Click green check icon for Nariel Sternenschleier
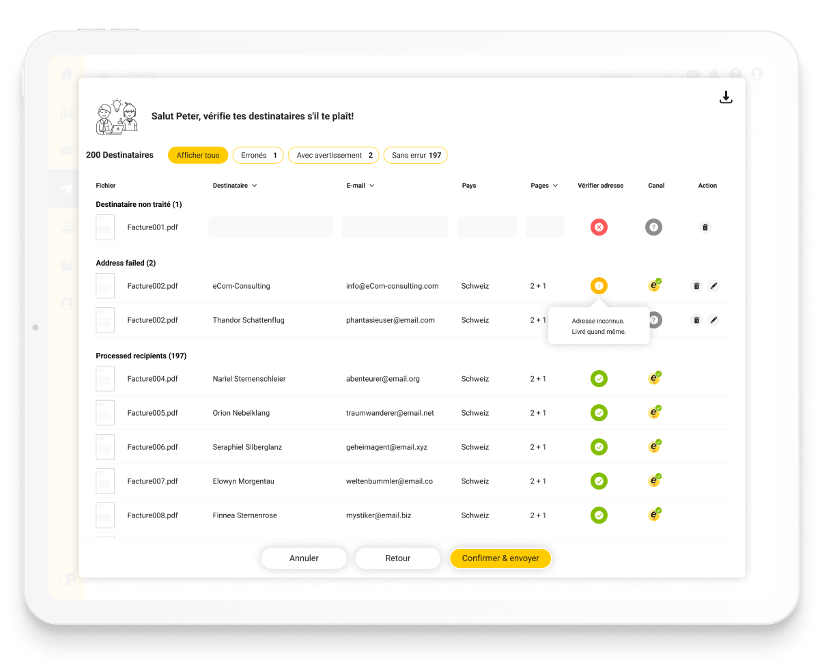Viewport: 822px width, 669px height. (x=599, y=379)
